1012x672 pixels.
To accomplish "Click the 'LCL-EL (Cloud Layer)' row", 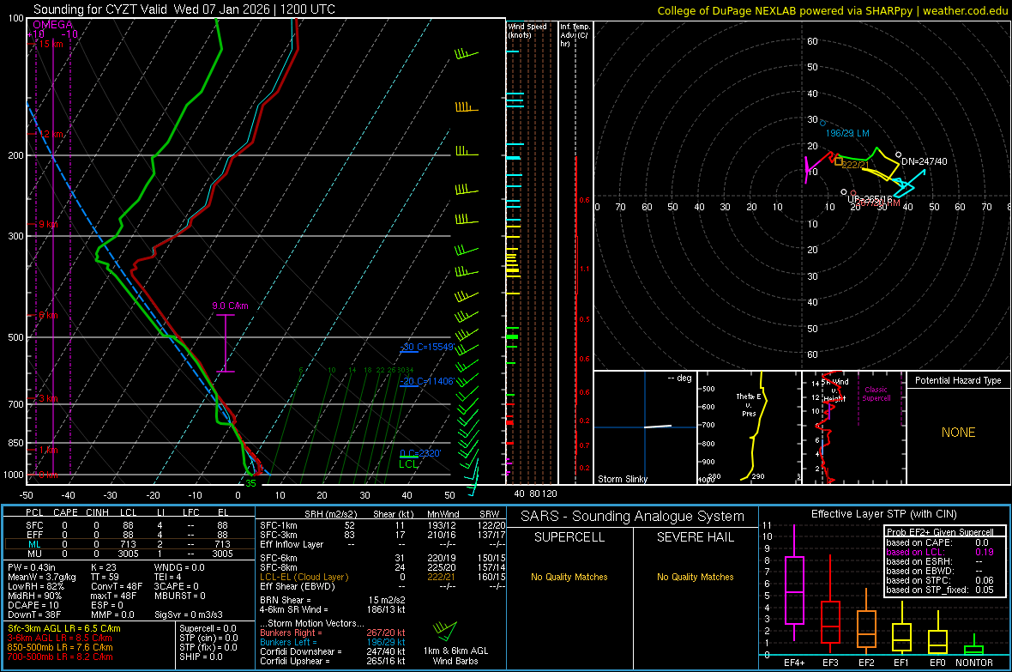I will pos(304,577).
